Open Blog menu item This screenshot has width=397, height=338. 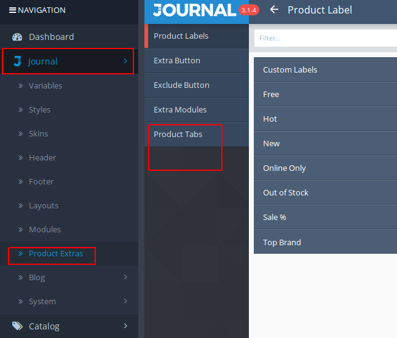point(69,278)
